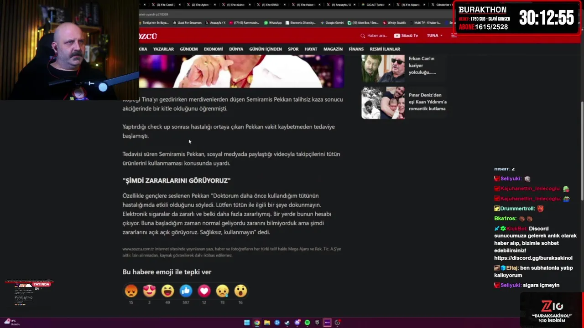Launch Steam from the taskbar

point(287,323)
